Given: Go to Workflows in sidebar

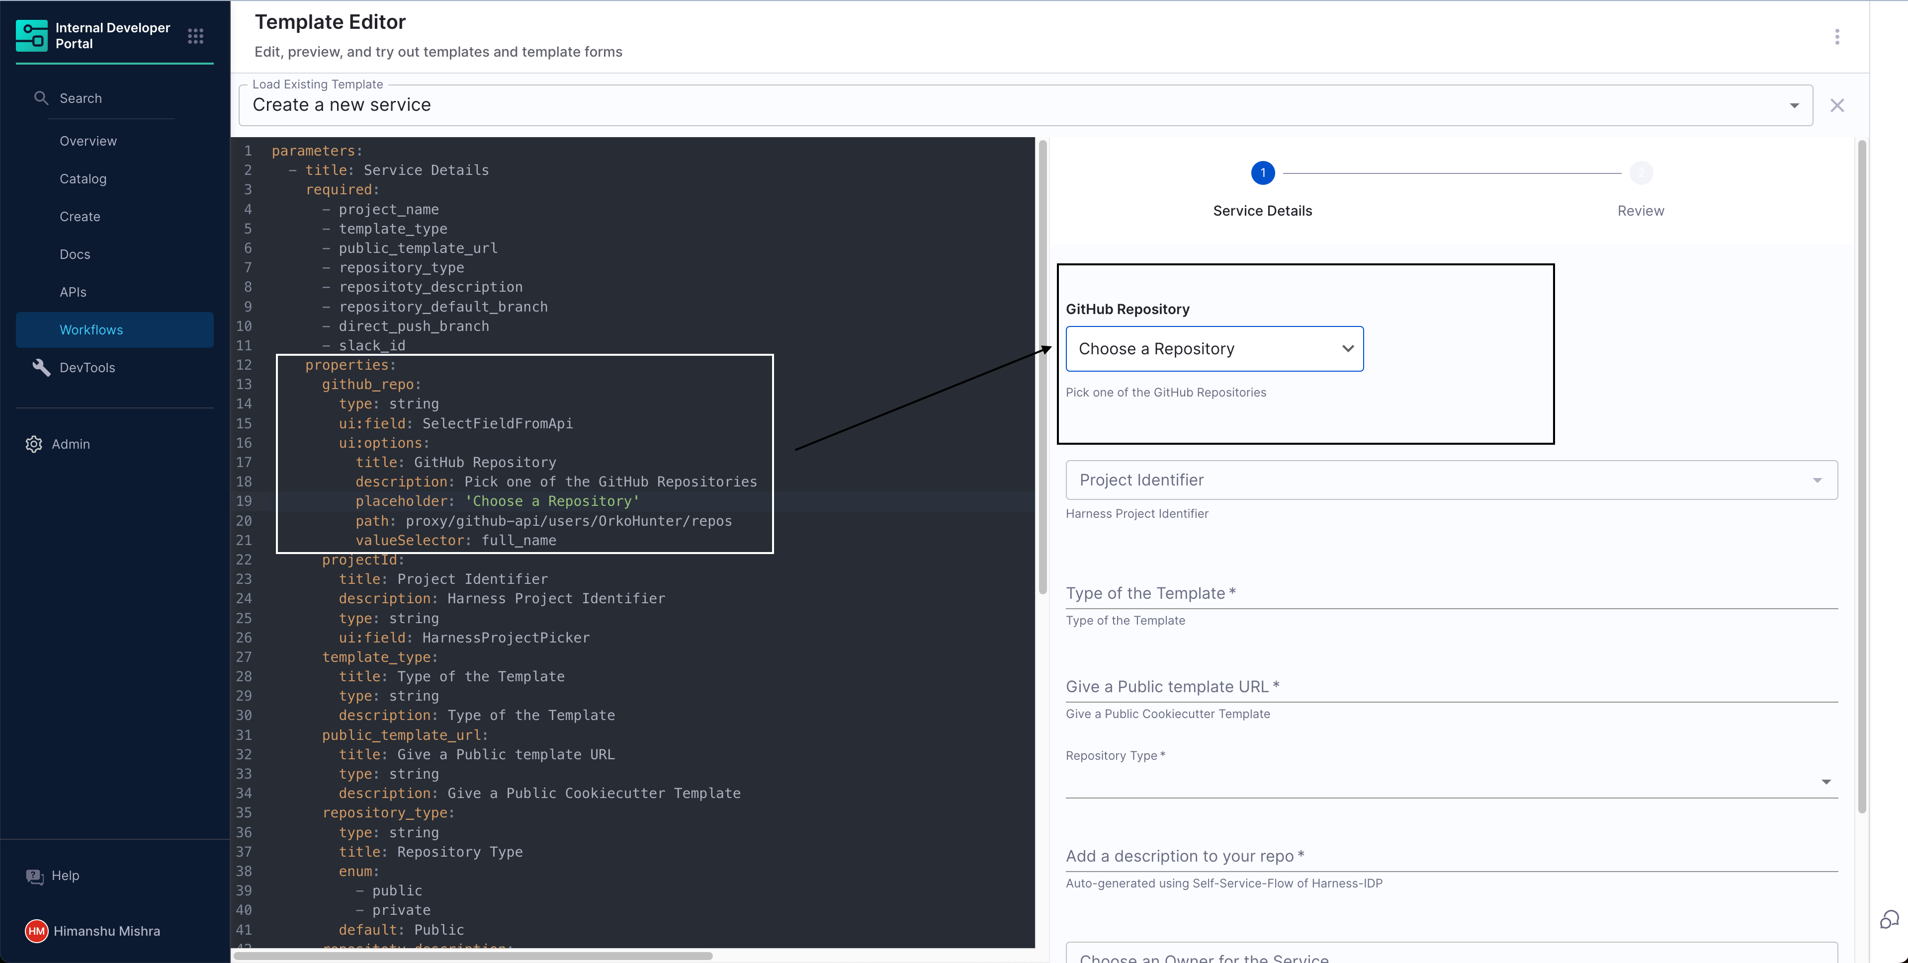Looking at the screenshot, I should pos(91,330).
